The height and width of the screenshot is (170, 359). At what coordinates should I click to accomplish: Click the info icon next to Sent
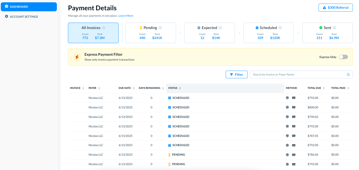(334, 28)
